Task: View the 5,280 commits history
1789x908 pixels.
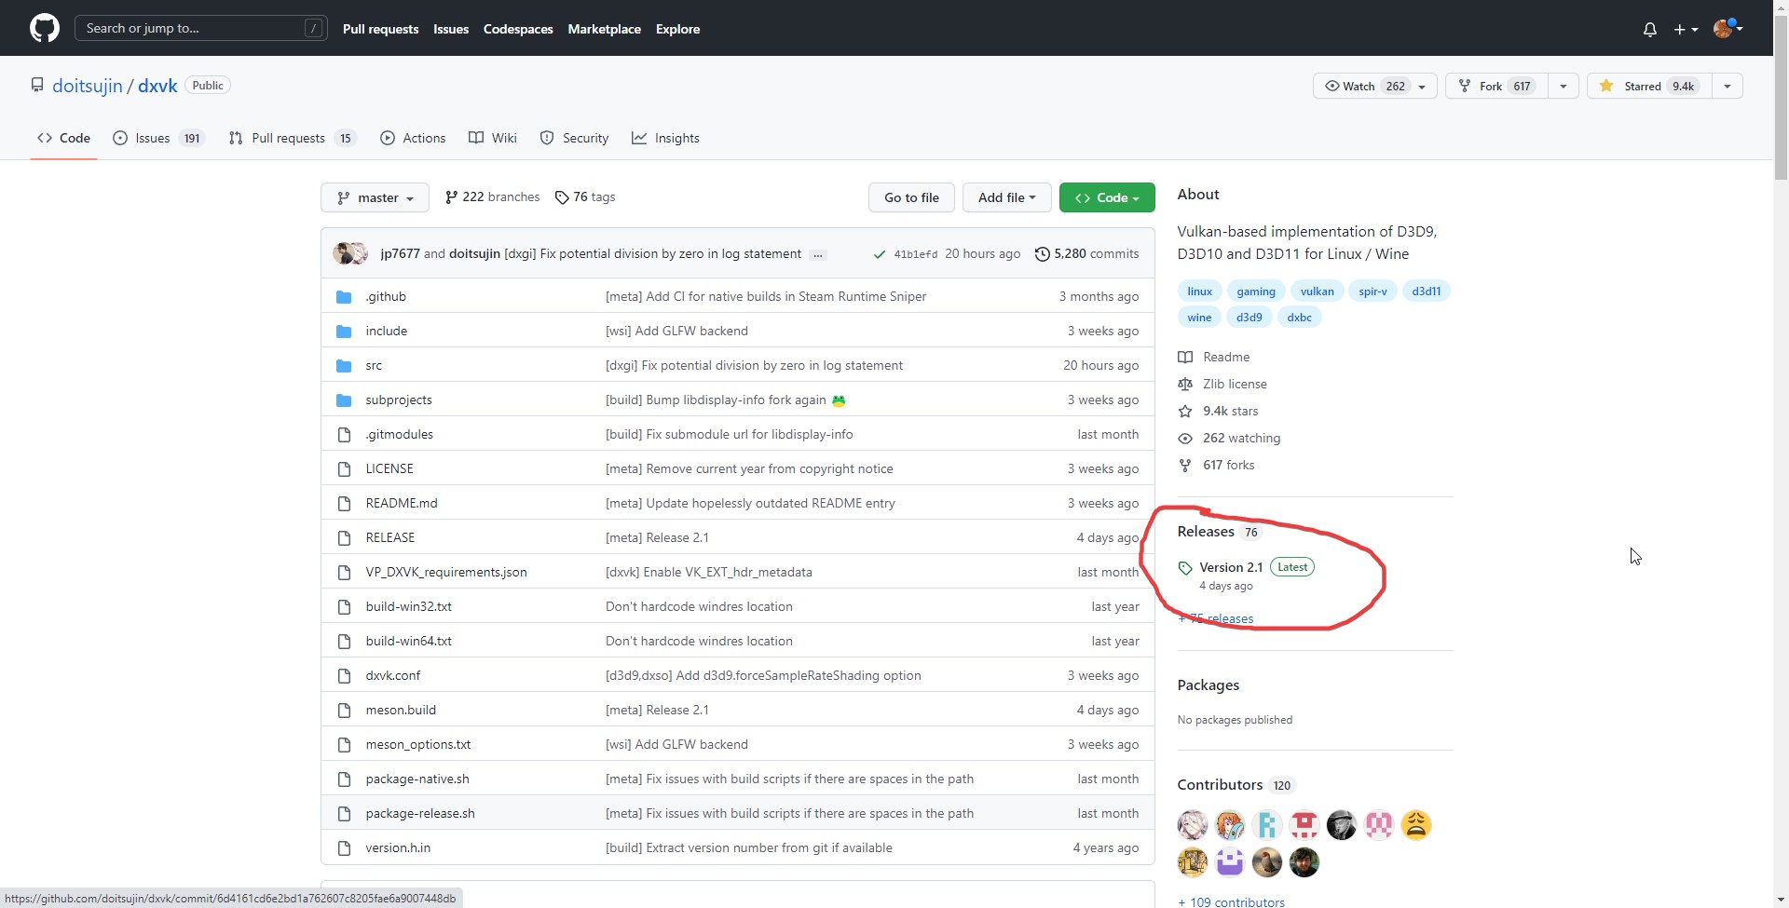Action: click(x=1087, y=253)
